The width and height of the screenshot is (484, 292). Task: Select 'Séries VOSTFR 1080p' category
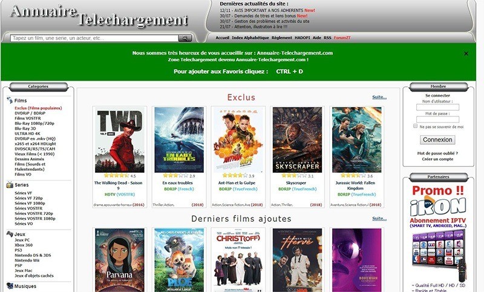pos(35,219)
